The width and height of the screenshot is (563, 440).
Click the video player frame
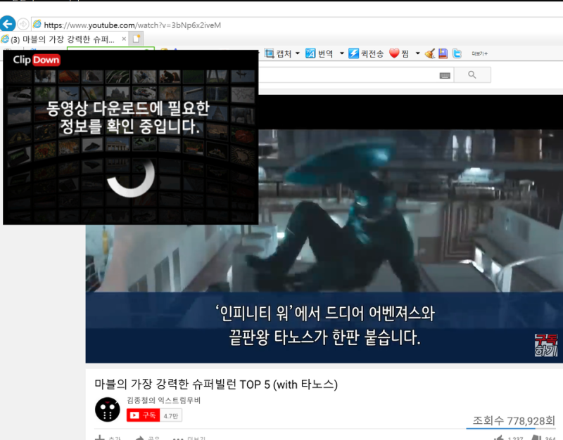tap(324, 228)
